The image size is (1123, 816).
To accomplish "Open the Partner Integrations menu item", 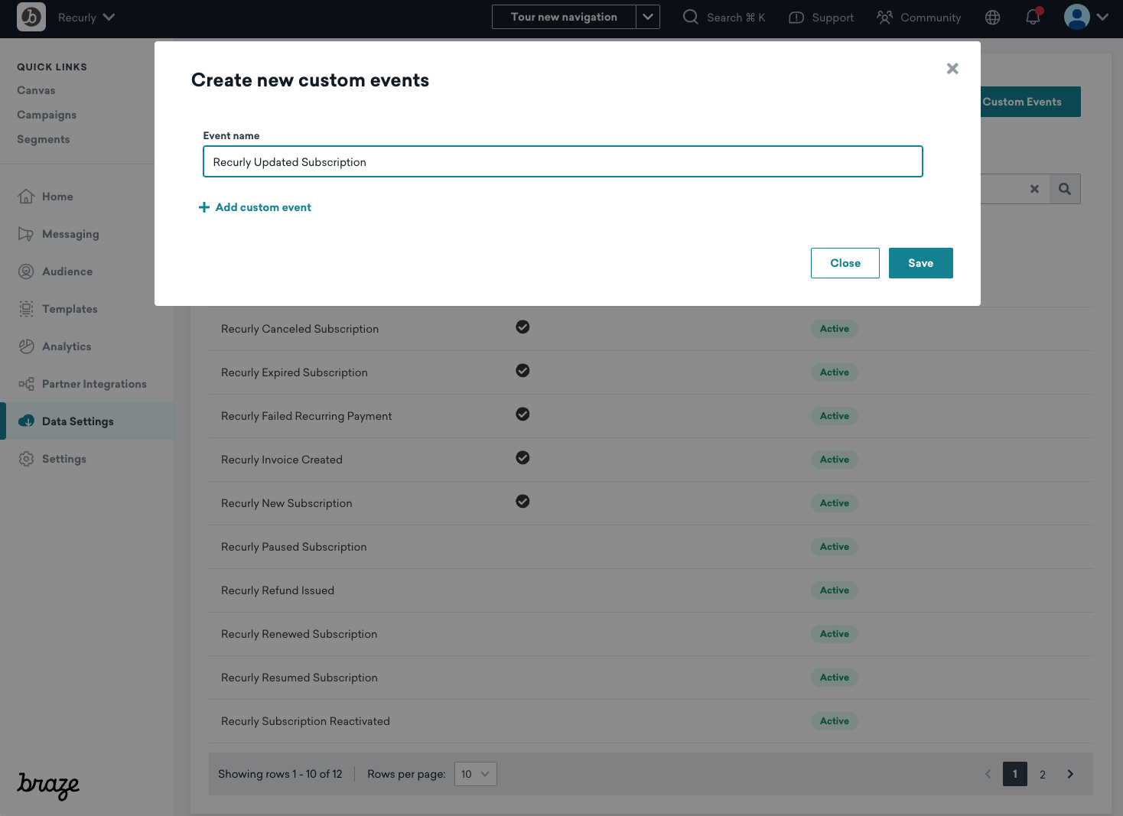I will point(94,384).
